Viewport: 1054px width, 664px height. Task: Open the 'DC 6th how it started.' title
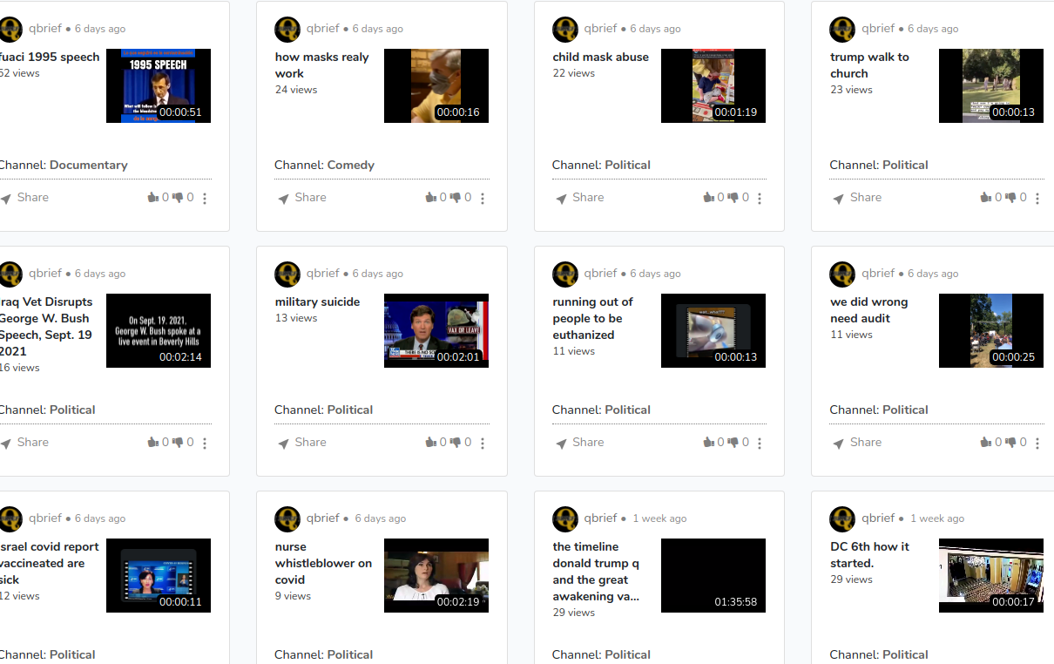click(x=869, y=555)
